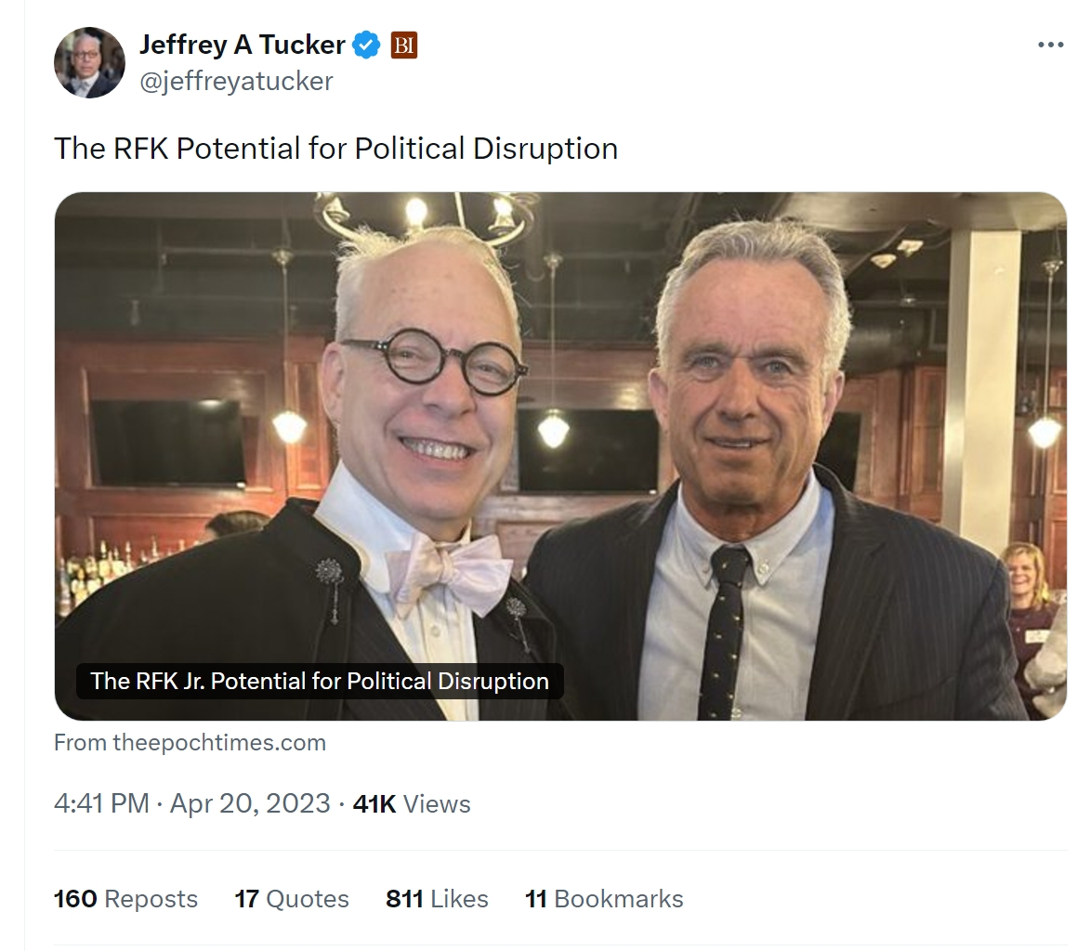This screenshot has width=1090, height=951.
Task: Open the more options ellipsis menu
Action: coord(1050,45)
